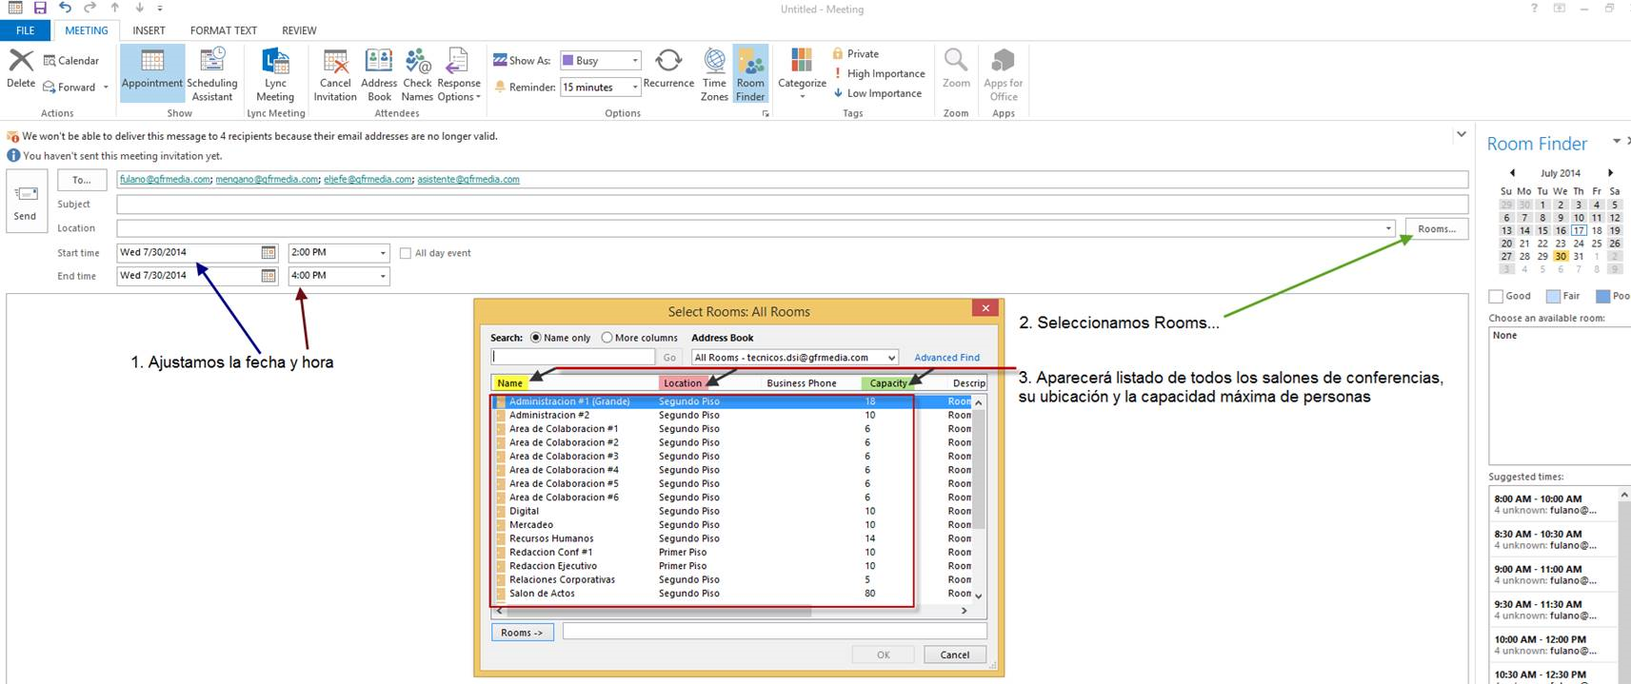Click the Rooms... button beside Location

[1436, 229]
